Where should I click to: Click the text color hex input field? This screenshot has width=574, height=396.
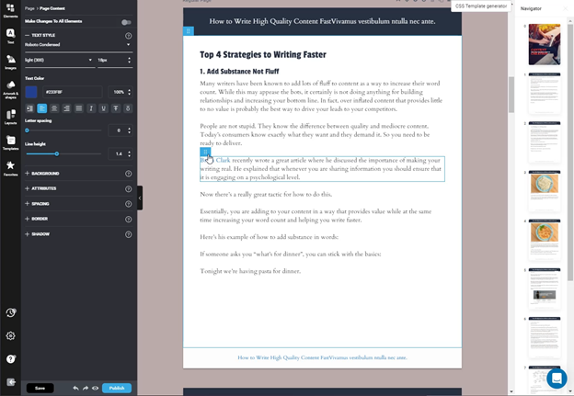click(73, 92)
